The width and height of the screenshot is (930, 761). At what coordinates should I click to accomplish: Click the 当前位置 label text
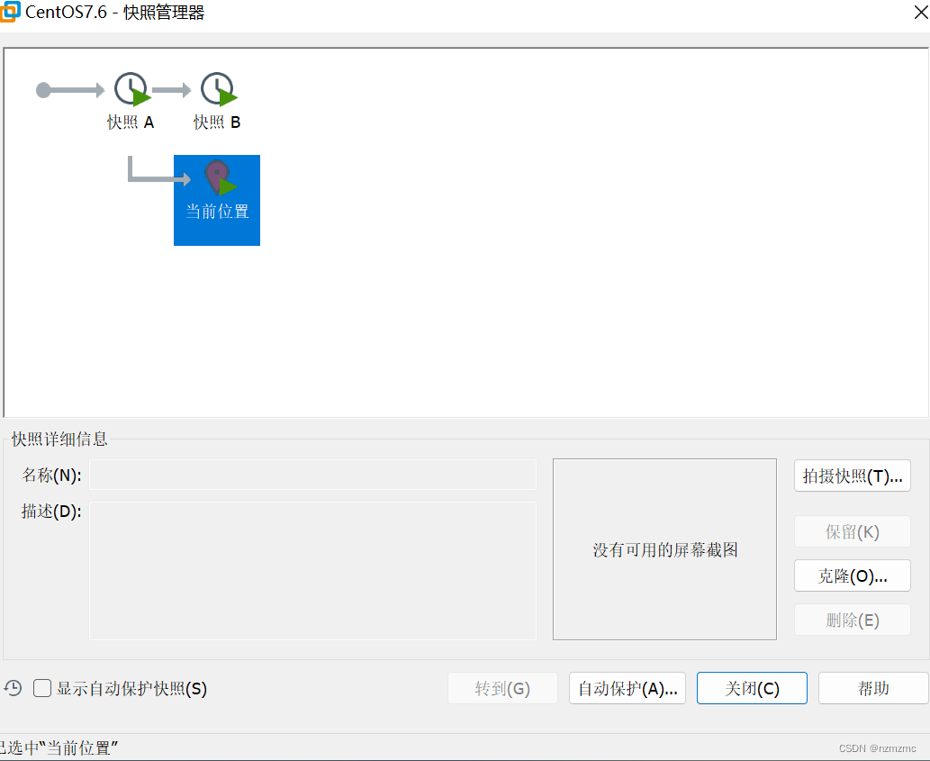[217, 211]
